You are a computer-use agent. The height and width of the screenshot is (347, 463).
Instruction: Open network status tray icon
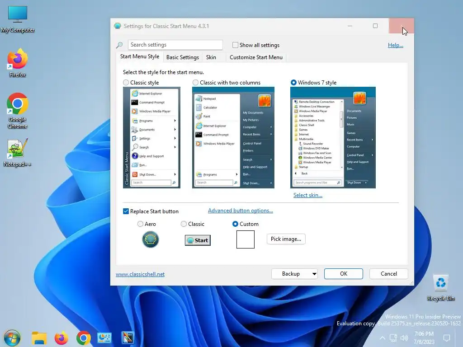click(x=393, y=338)
